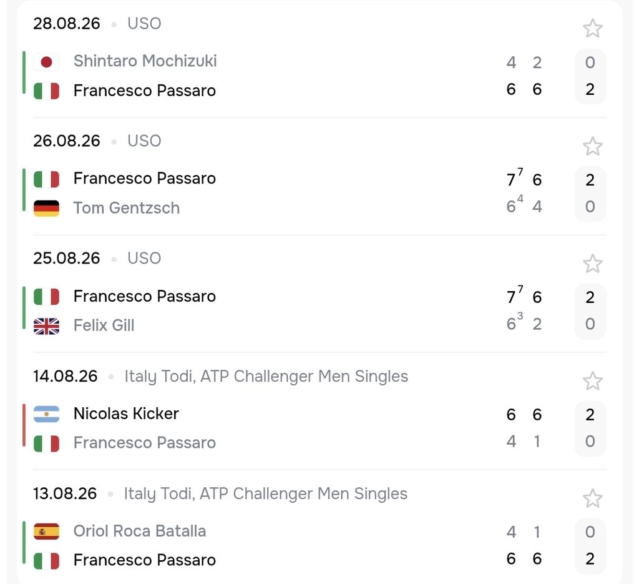Favorite the 13.08.26 Todi match star

pos(592,498)
